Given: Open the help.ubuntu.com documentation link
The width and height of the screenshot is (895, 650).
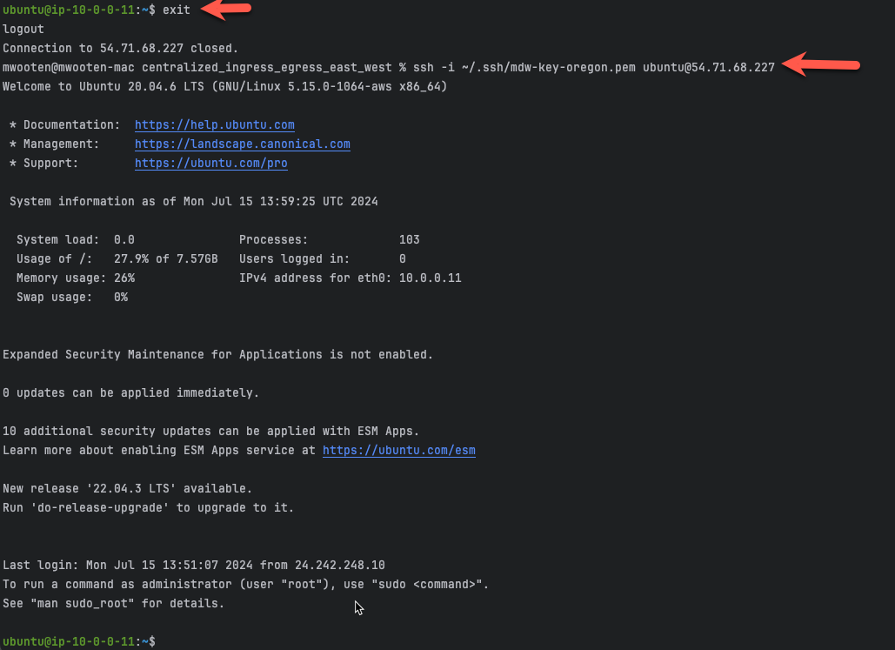Looking at the screenshot, I should click(x=215, y=124).
